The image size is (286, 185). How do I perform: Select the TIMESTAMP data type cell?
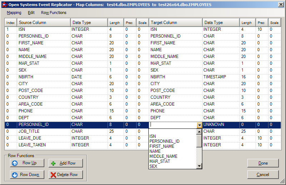pos(221,77)
